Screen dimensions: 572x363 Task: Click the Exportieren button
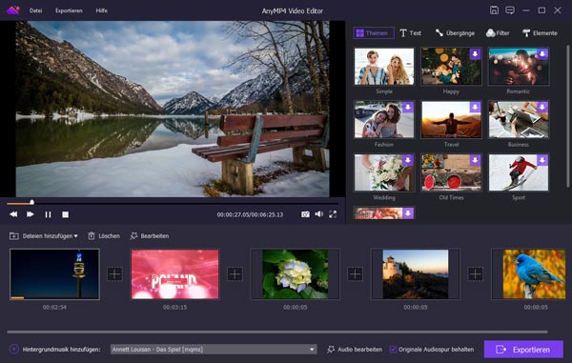523,350
